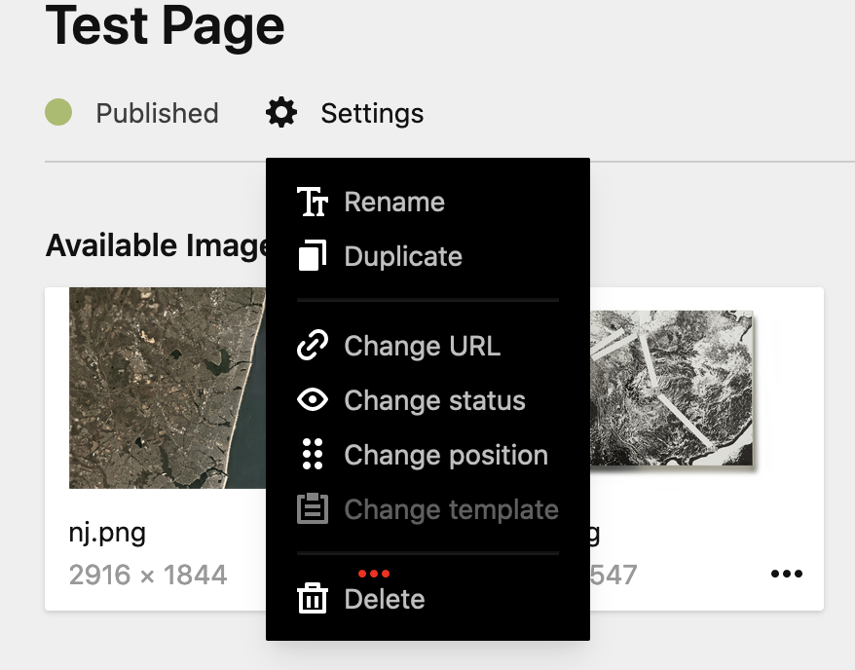This screenshot has width=855, height=670.
Task: Click the Published text label
Action: click(156, 112)
